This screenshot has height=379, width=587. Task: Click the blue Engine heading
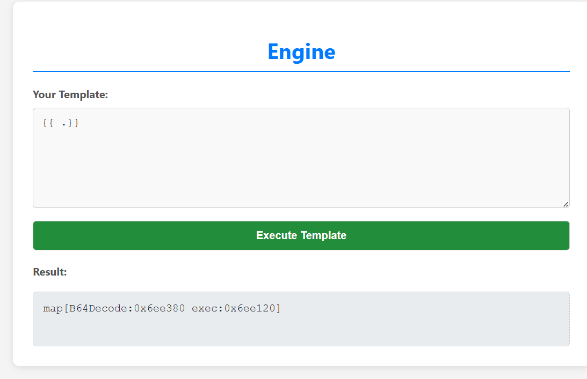(x=301, y=51)
